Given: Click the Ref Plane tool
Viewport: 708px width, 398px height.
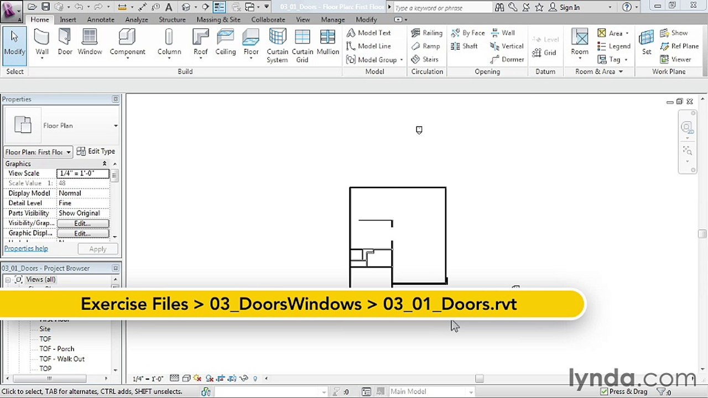Looking at the screenshot, I should pos(679,46).
